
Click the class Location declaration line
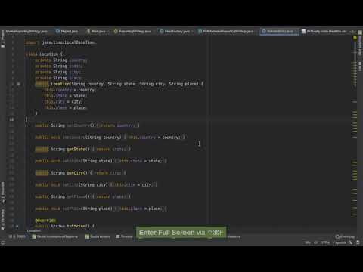pyautogui.click(x=44, y=54)
